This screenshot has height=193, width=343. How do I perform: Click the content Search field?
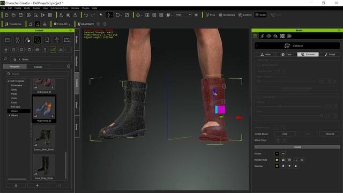(37, 74)
